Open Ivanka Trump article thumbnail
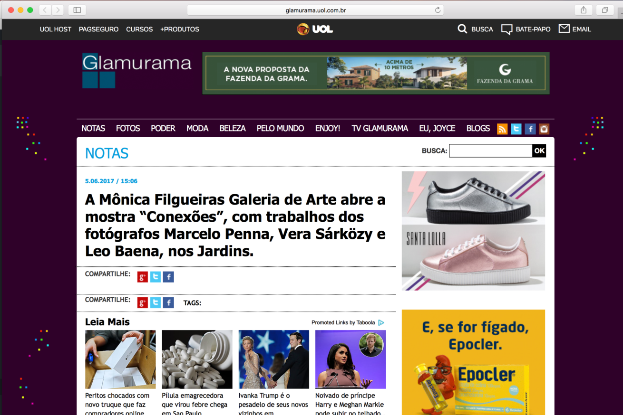Screen dimensions: 623x415 click(x=274, y=359)
